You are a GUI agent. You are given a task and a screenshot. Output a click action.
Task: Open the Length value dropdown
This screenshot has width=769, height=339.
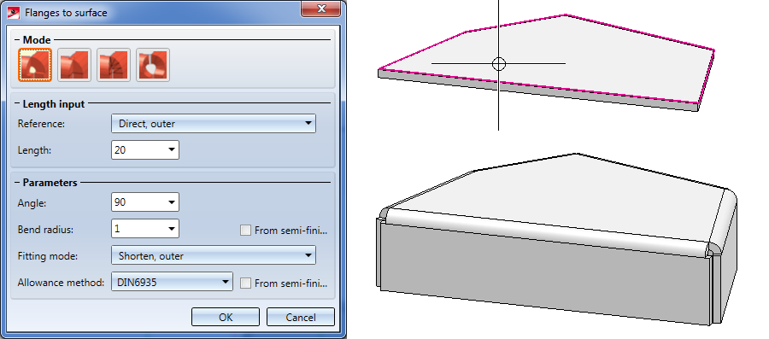tap(172, 150)
